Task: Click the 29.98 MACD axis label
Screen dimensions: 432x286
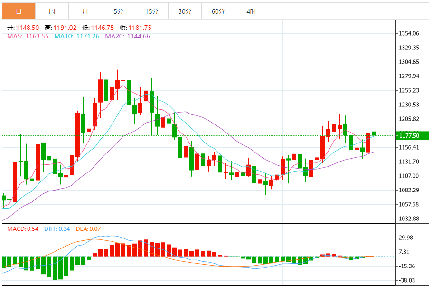Action: (x=406, y=238)
